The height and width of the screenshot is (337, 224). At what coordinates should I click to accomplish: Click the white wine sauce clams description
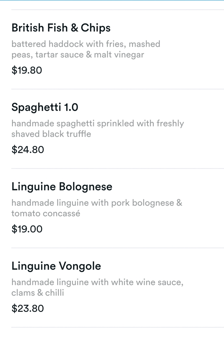tap(98, 287)
